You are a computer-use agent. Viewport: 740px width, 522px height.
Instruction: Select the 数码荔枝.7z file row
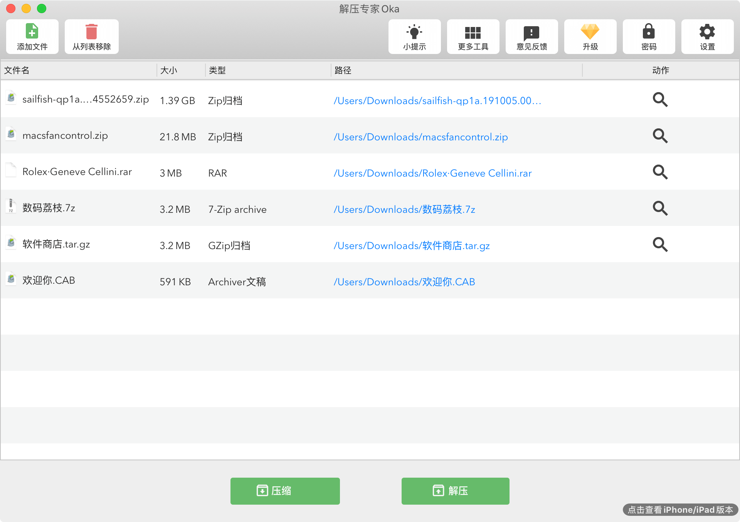point(49,208)
